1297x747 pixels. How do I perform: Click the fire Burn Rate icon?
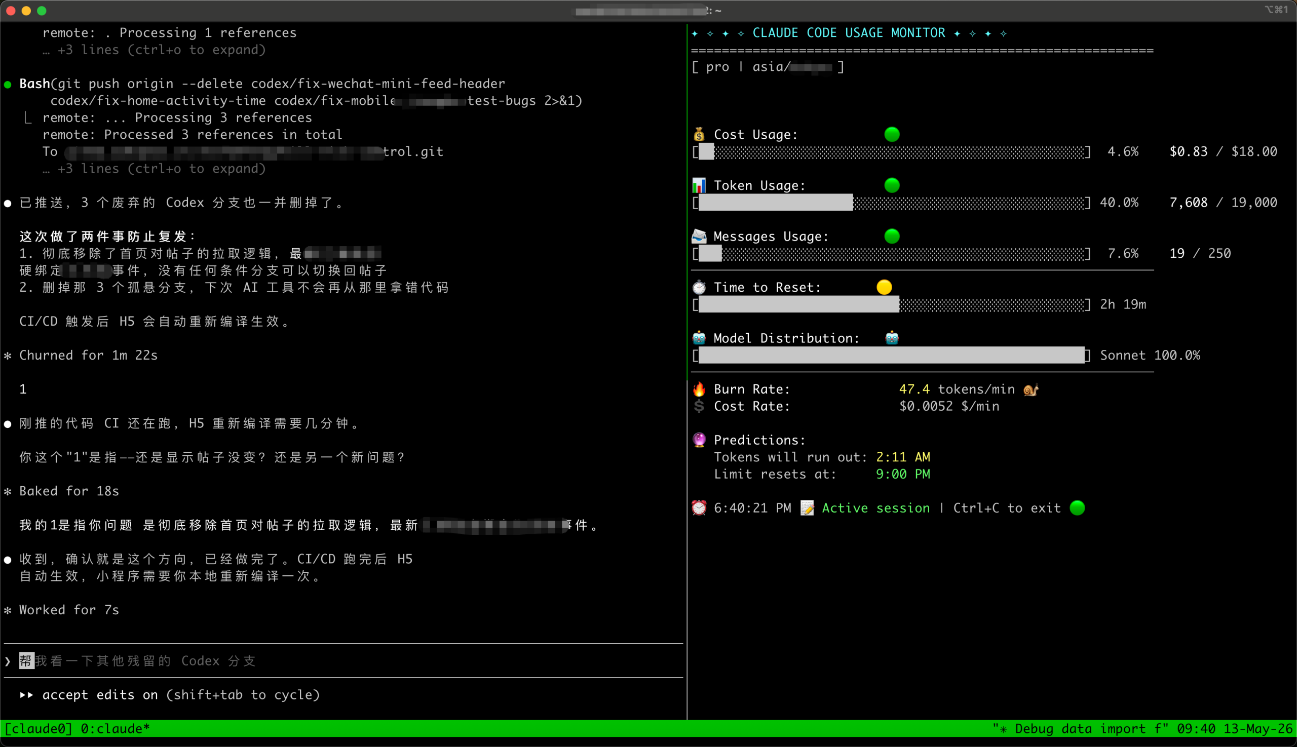699,389
